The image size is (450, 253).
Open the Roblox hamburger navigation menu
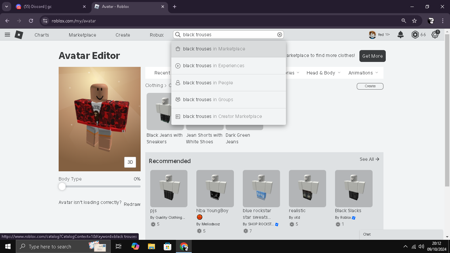pos(7,35)
